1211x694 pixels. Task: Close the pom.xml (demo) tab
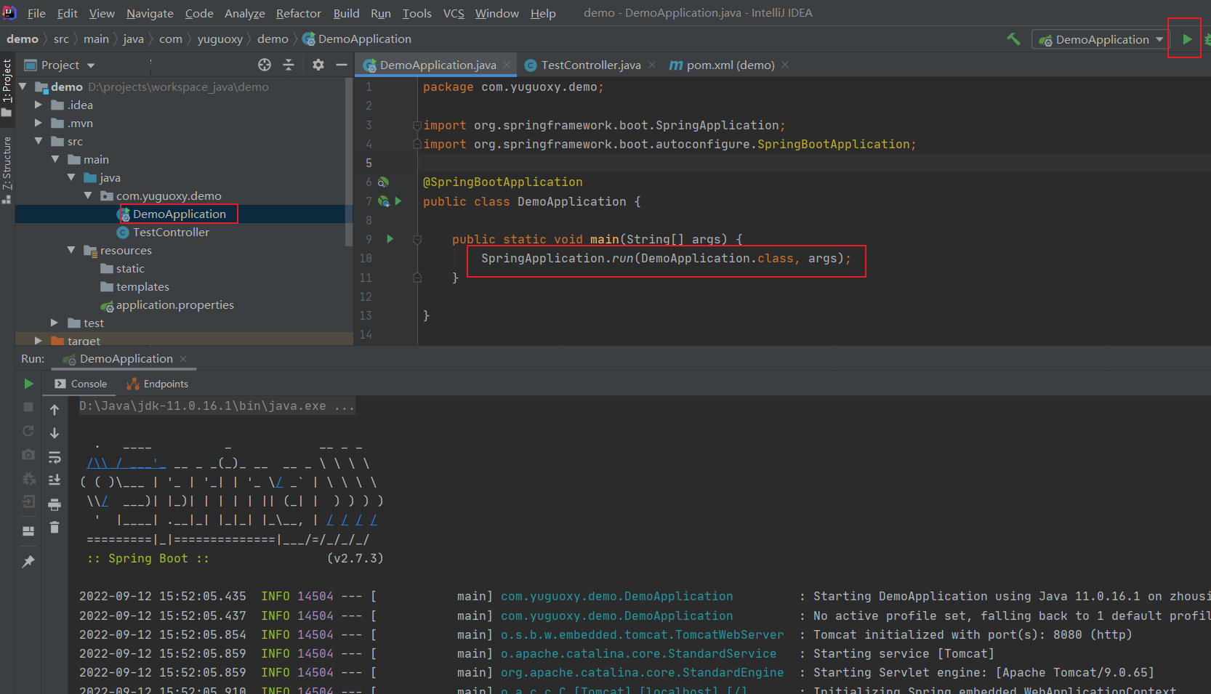pos(785,65)
